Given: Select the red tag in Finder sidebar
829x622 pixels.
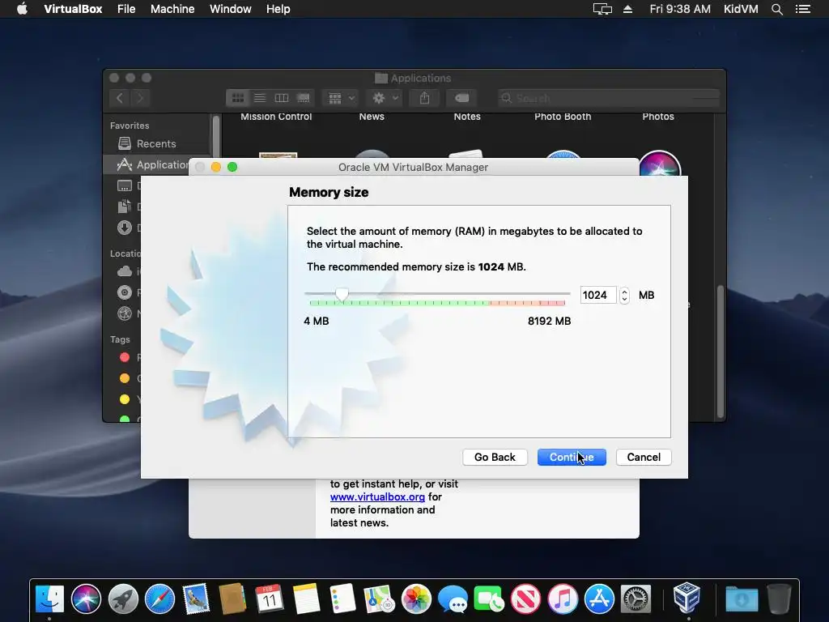Looking at the screenshot, I should point(125,357).
